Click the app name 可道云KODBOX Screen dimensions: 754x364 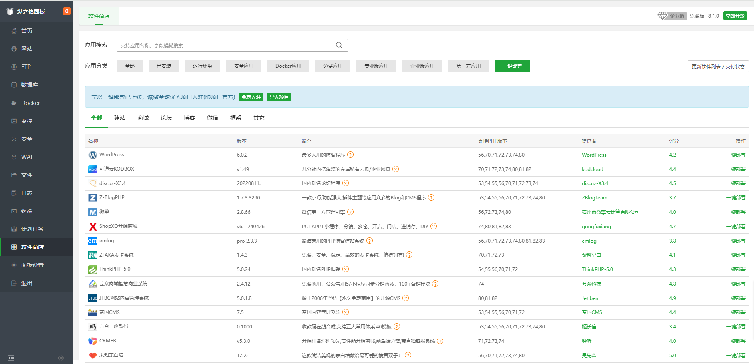click(117, 169)
